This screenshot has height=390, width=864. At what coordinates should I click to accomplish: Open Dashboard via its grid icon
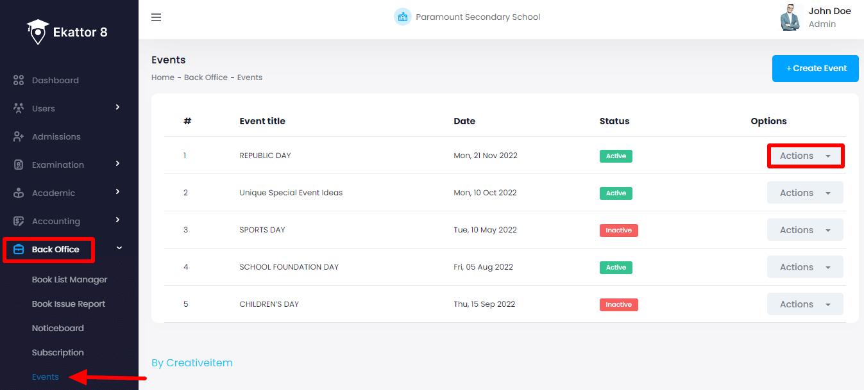(x=19, y=81)
